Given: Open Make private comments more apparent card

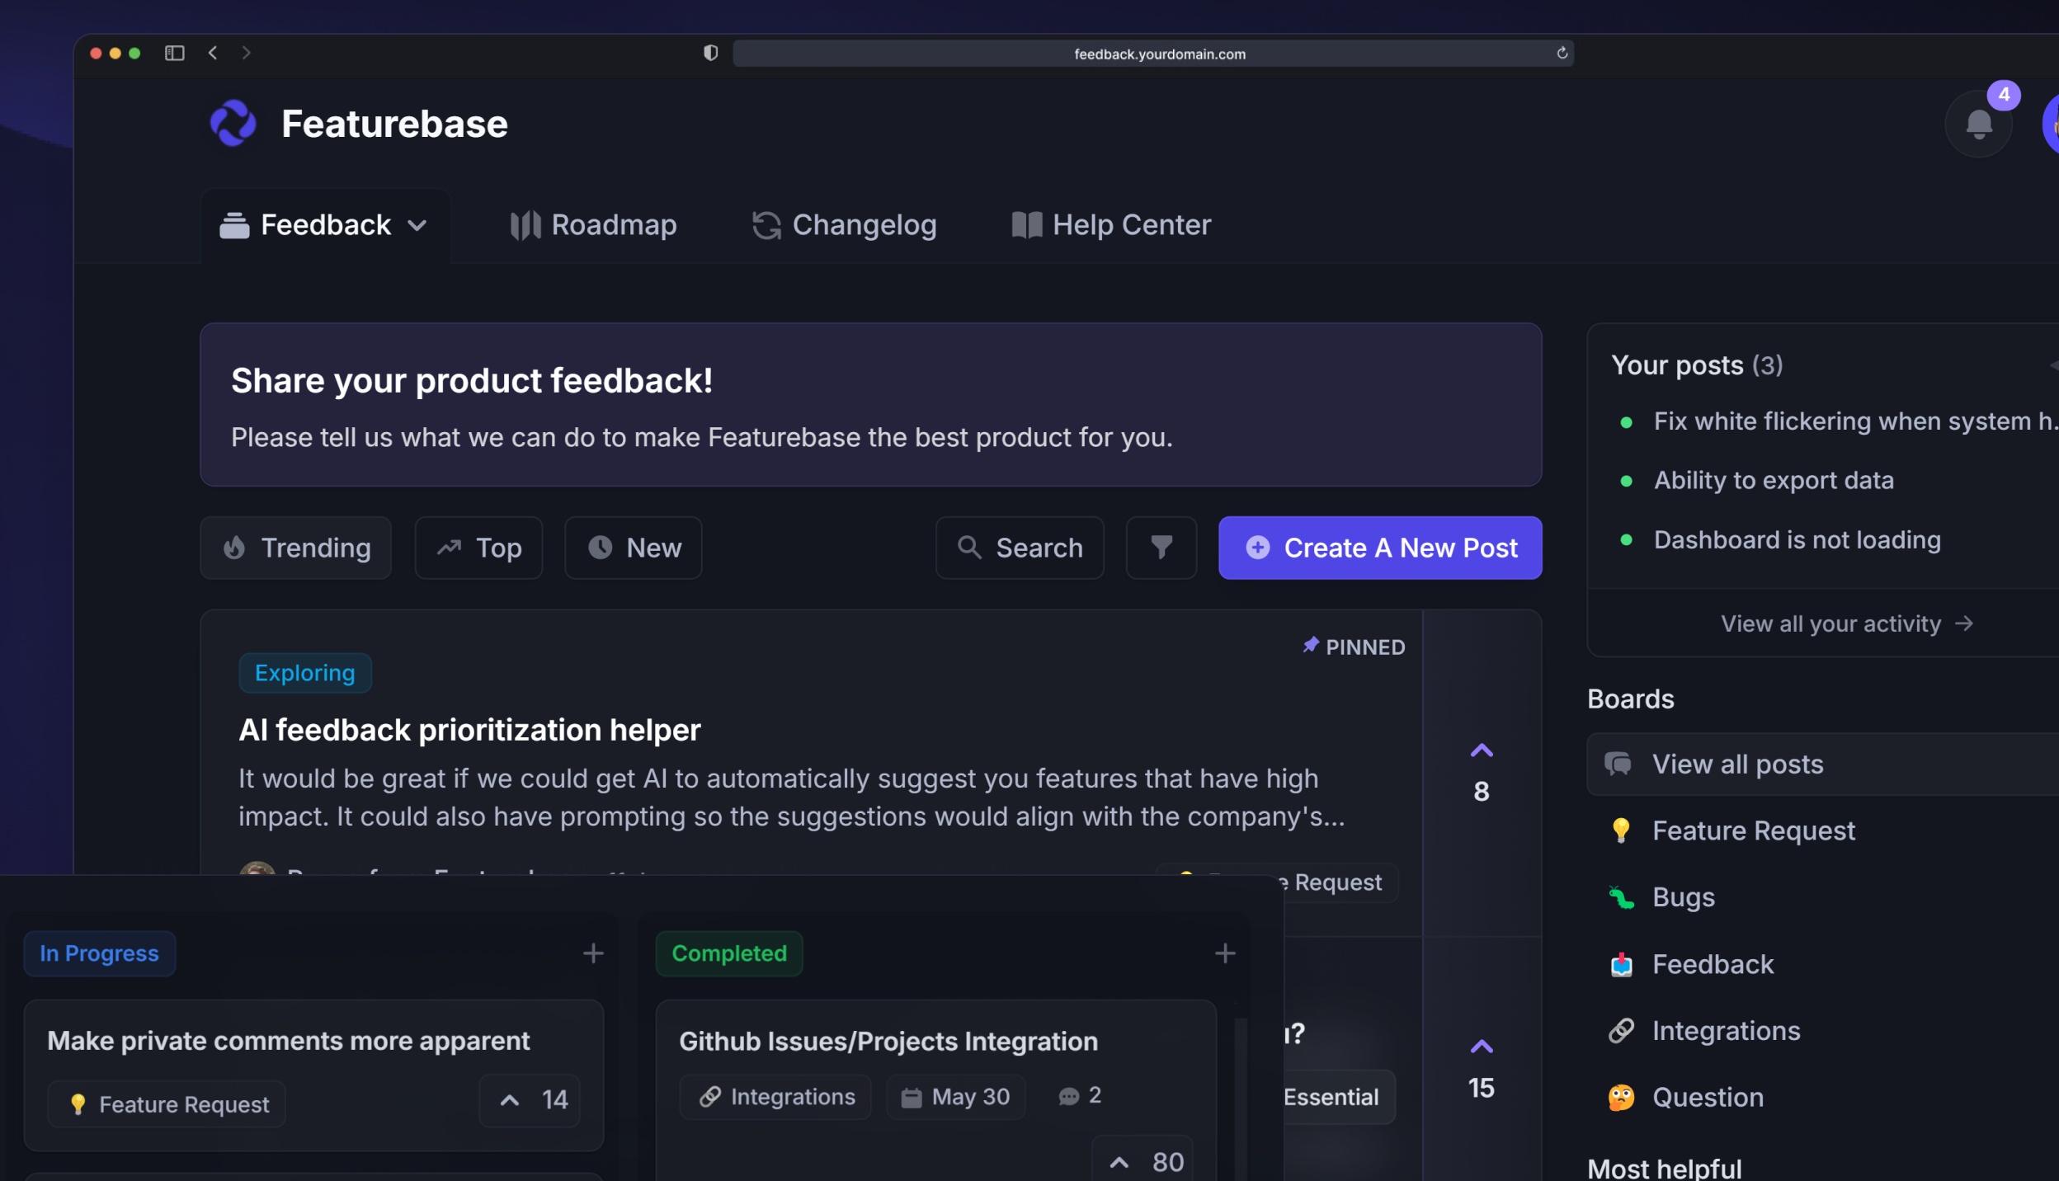Looking at the screenshot, I should point(288,1041).
